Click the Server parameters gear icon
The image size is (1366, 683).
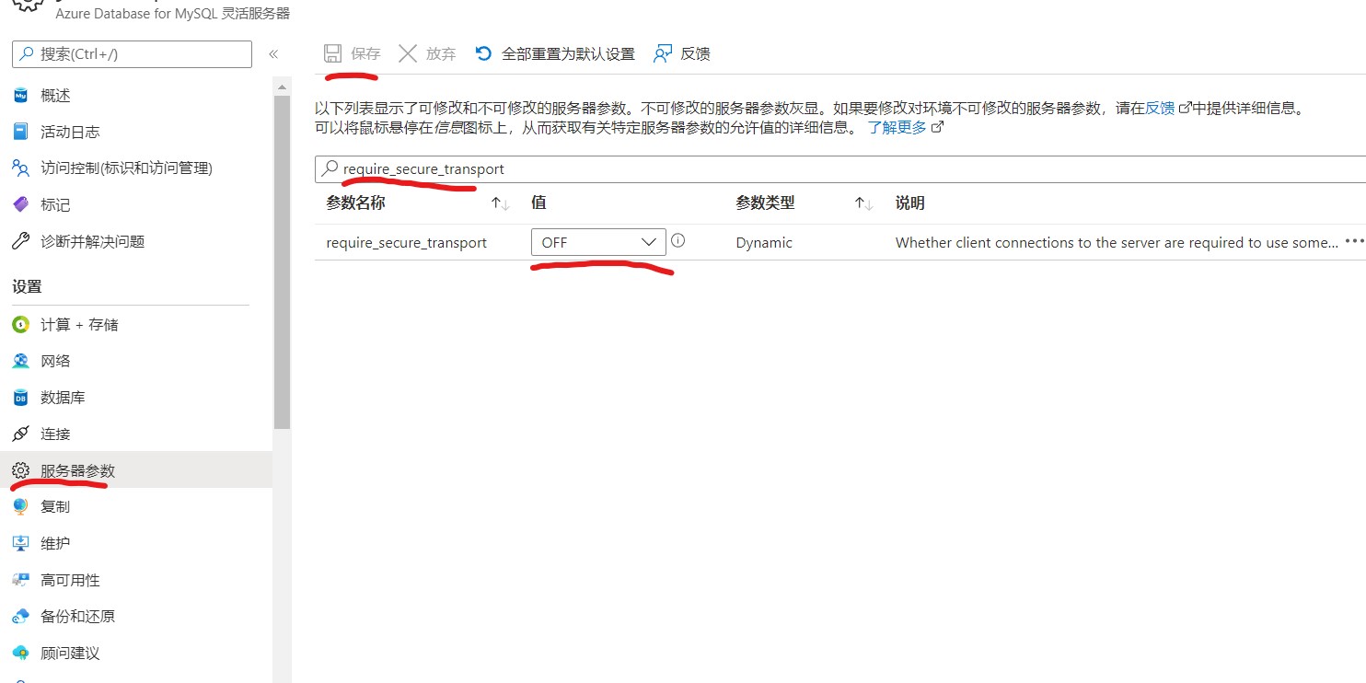20,470
